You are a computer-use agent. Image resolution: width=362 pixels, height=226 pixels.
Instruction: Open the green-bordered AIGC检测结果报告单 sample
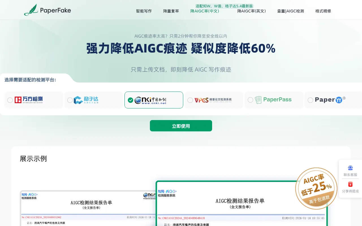coord(242,203)
